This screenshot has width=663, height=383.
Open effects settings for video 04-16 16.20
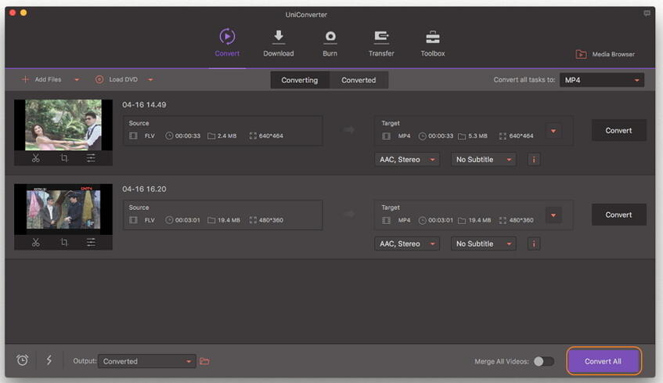point(91,243)
